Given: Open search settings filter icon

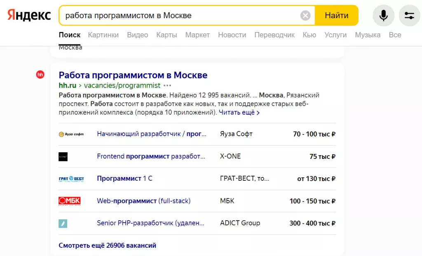Looking at the screenshot, I should (x=409, y=16).
